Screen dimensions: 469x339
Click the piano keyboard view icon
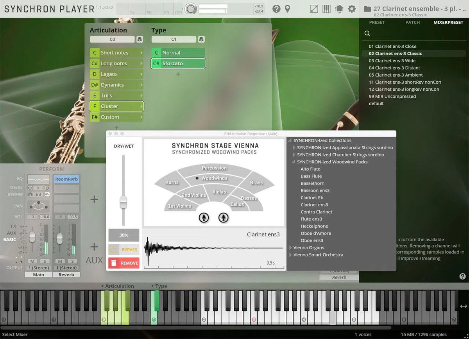click(x=327, y=9)
